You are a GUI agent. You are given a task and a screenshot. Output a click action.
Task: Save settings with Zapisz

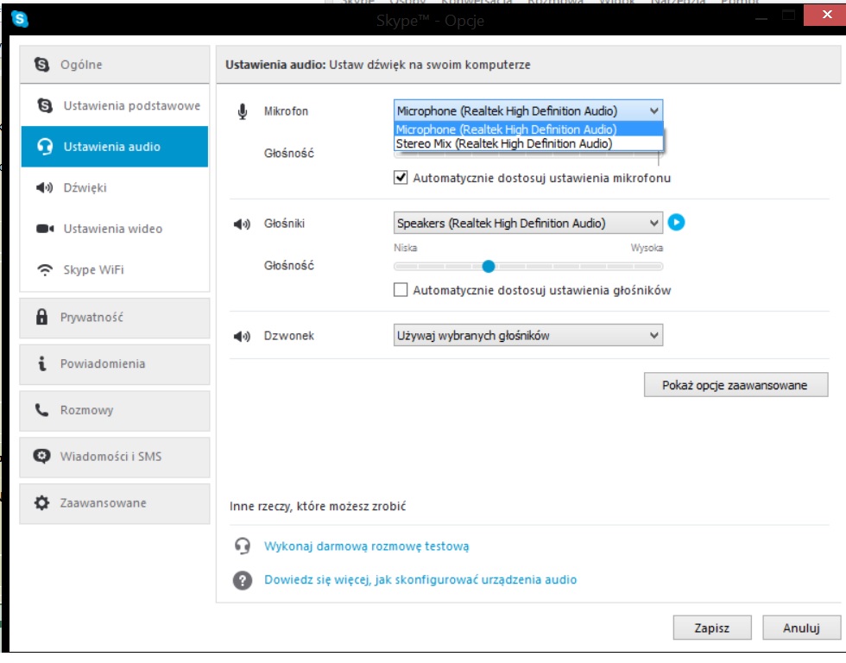click(x=712, y=628)
